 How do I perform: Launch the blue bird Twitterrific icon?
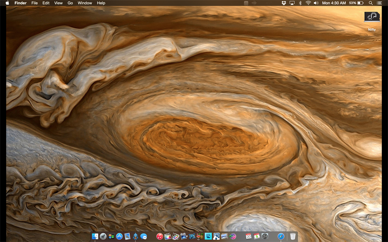(x=135, y=236)
